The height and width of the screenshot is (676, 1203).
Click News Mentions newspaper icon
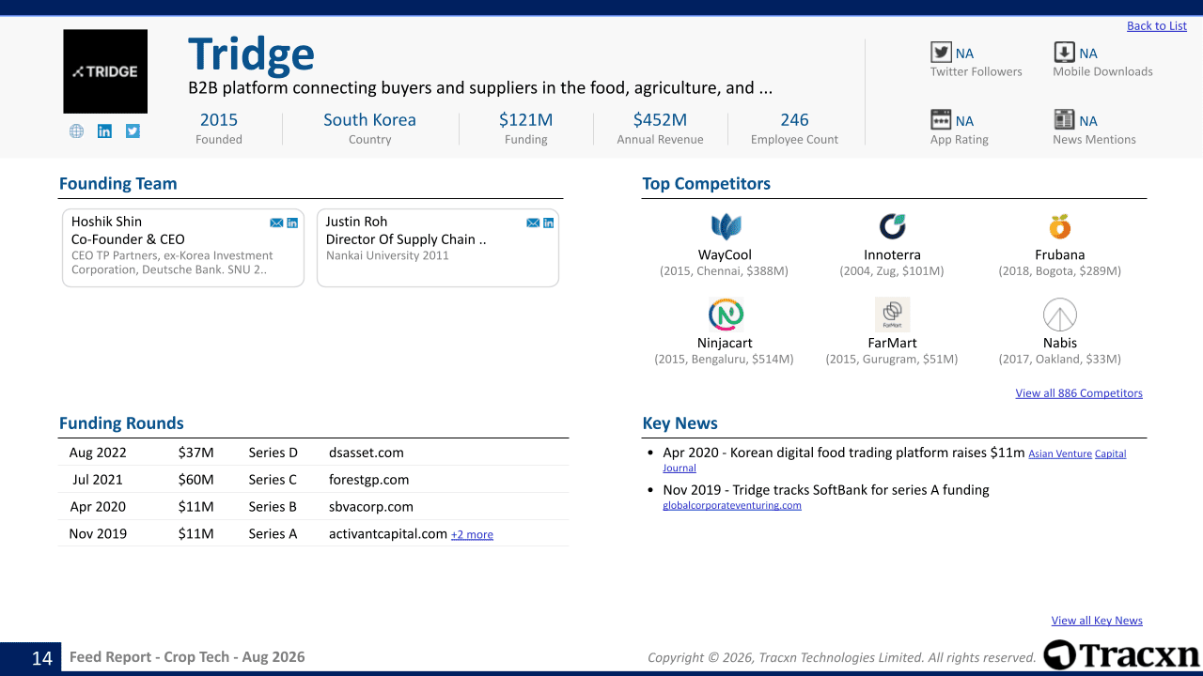click(x=1064, y=120)
